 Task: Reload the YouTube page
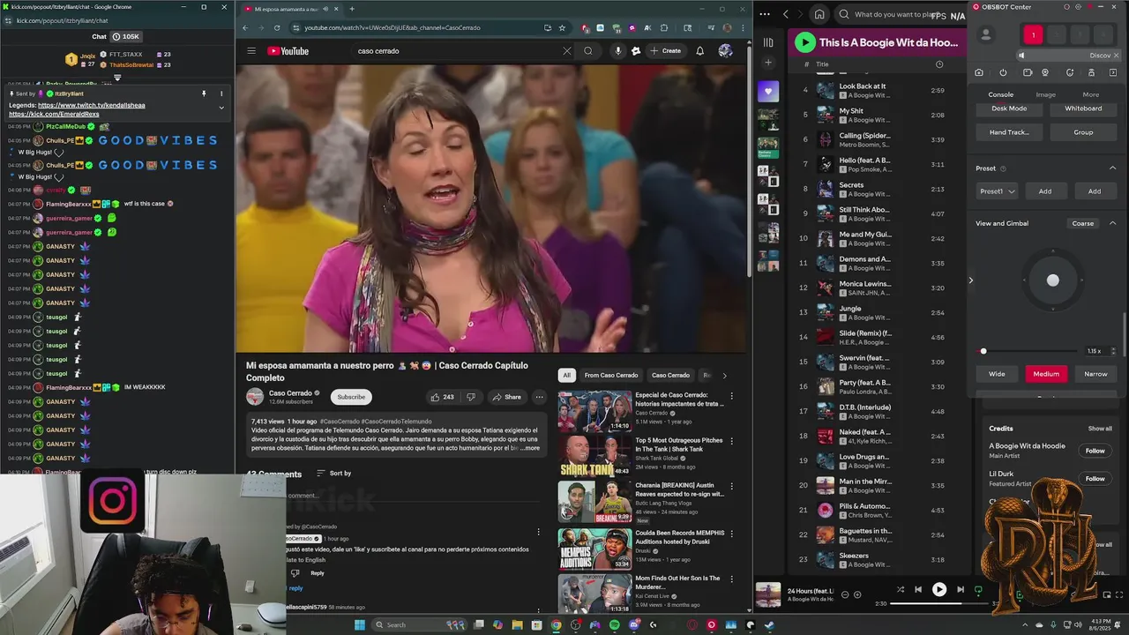(x=277, y=27)
